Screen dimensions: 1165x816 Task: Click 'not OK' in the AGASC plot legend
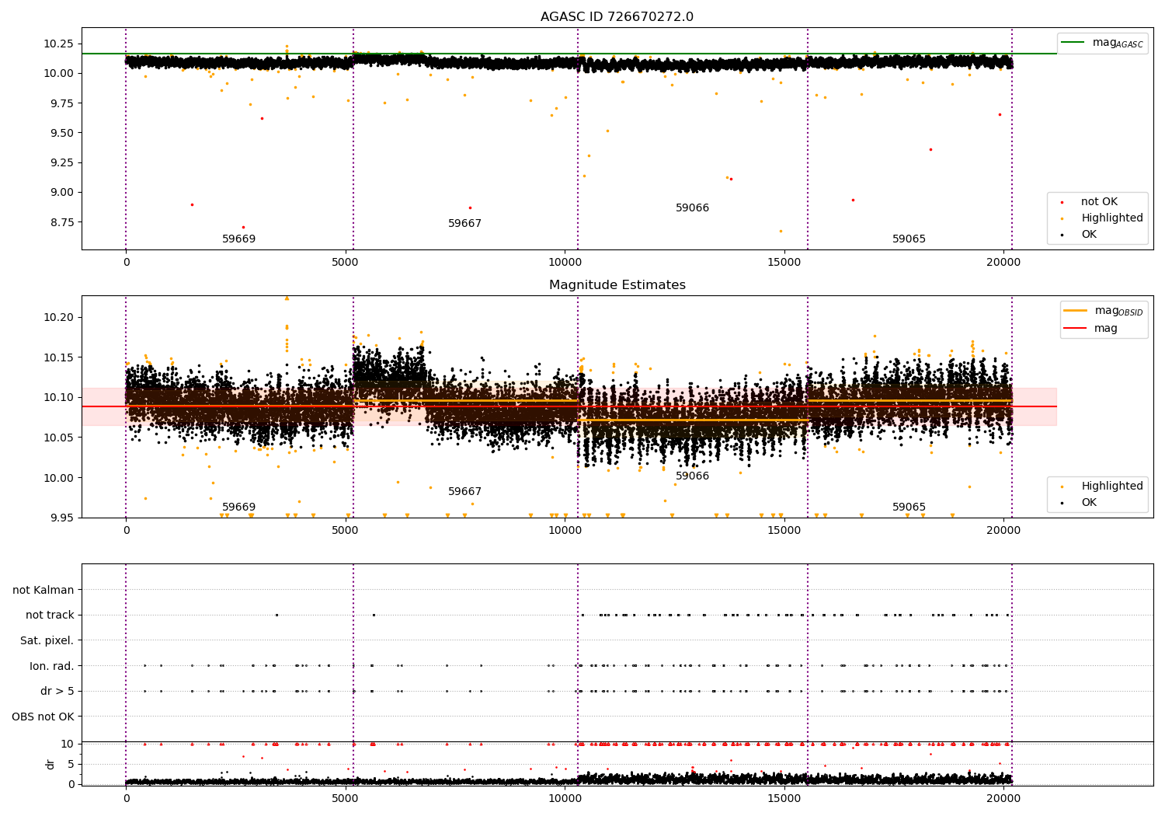[1101, 202]
